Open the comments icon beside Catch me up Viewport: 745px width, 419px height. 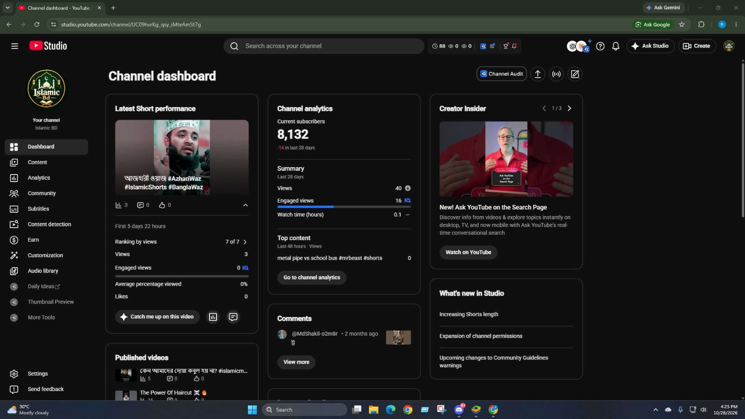(233, 317)
